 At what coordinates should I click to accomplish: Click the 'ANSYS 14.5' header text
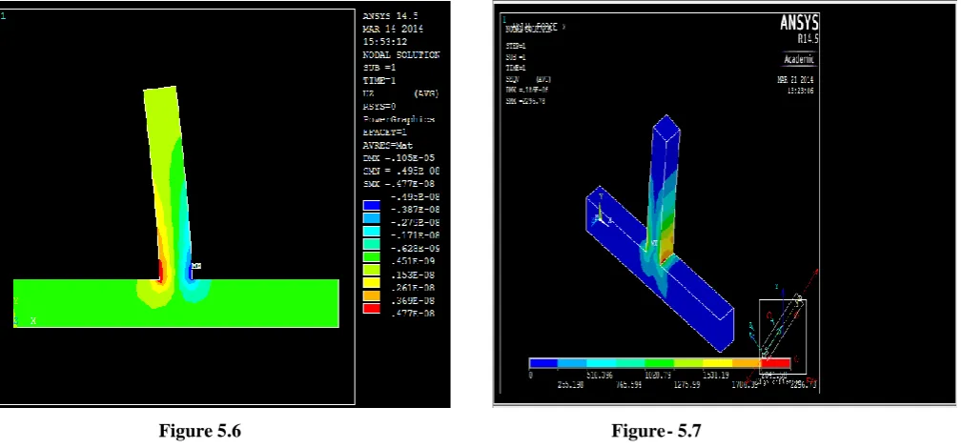393,16
